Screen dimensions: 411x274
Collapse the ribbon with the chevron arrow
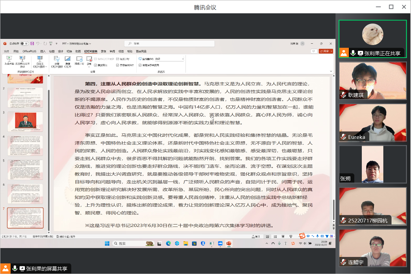(x=331, y=71)
